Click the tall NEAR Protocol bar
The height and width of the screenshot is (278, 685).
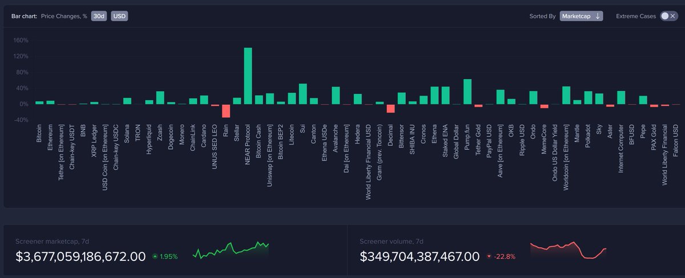coord(248,76)
